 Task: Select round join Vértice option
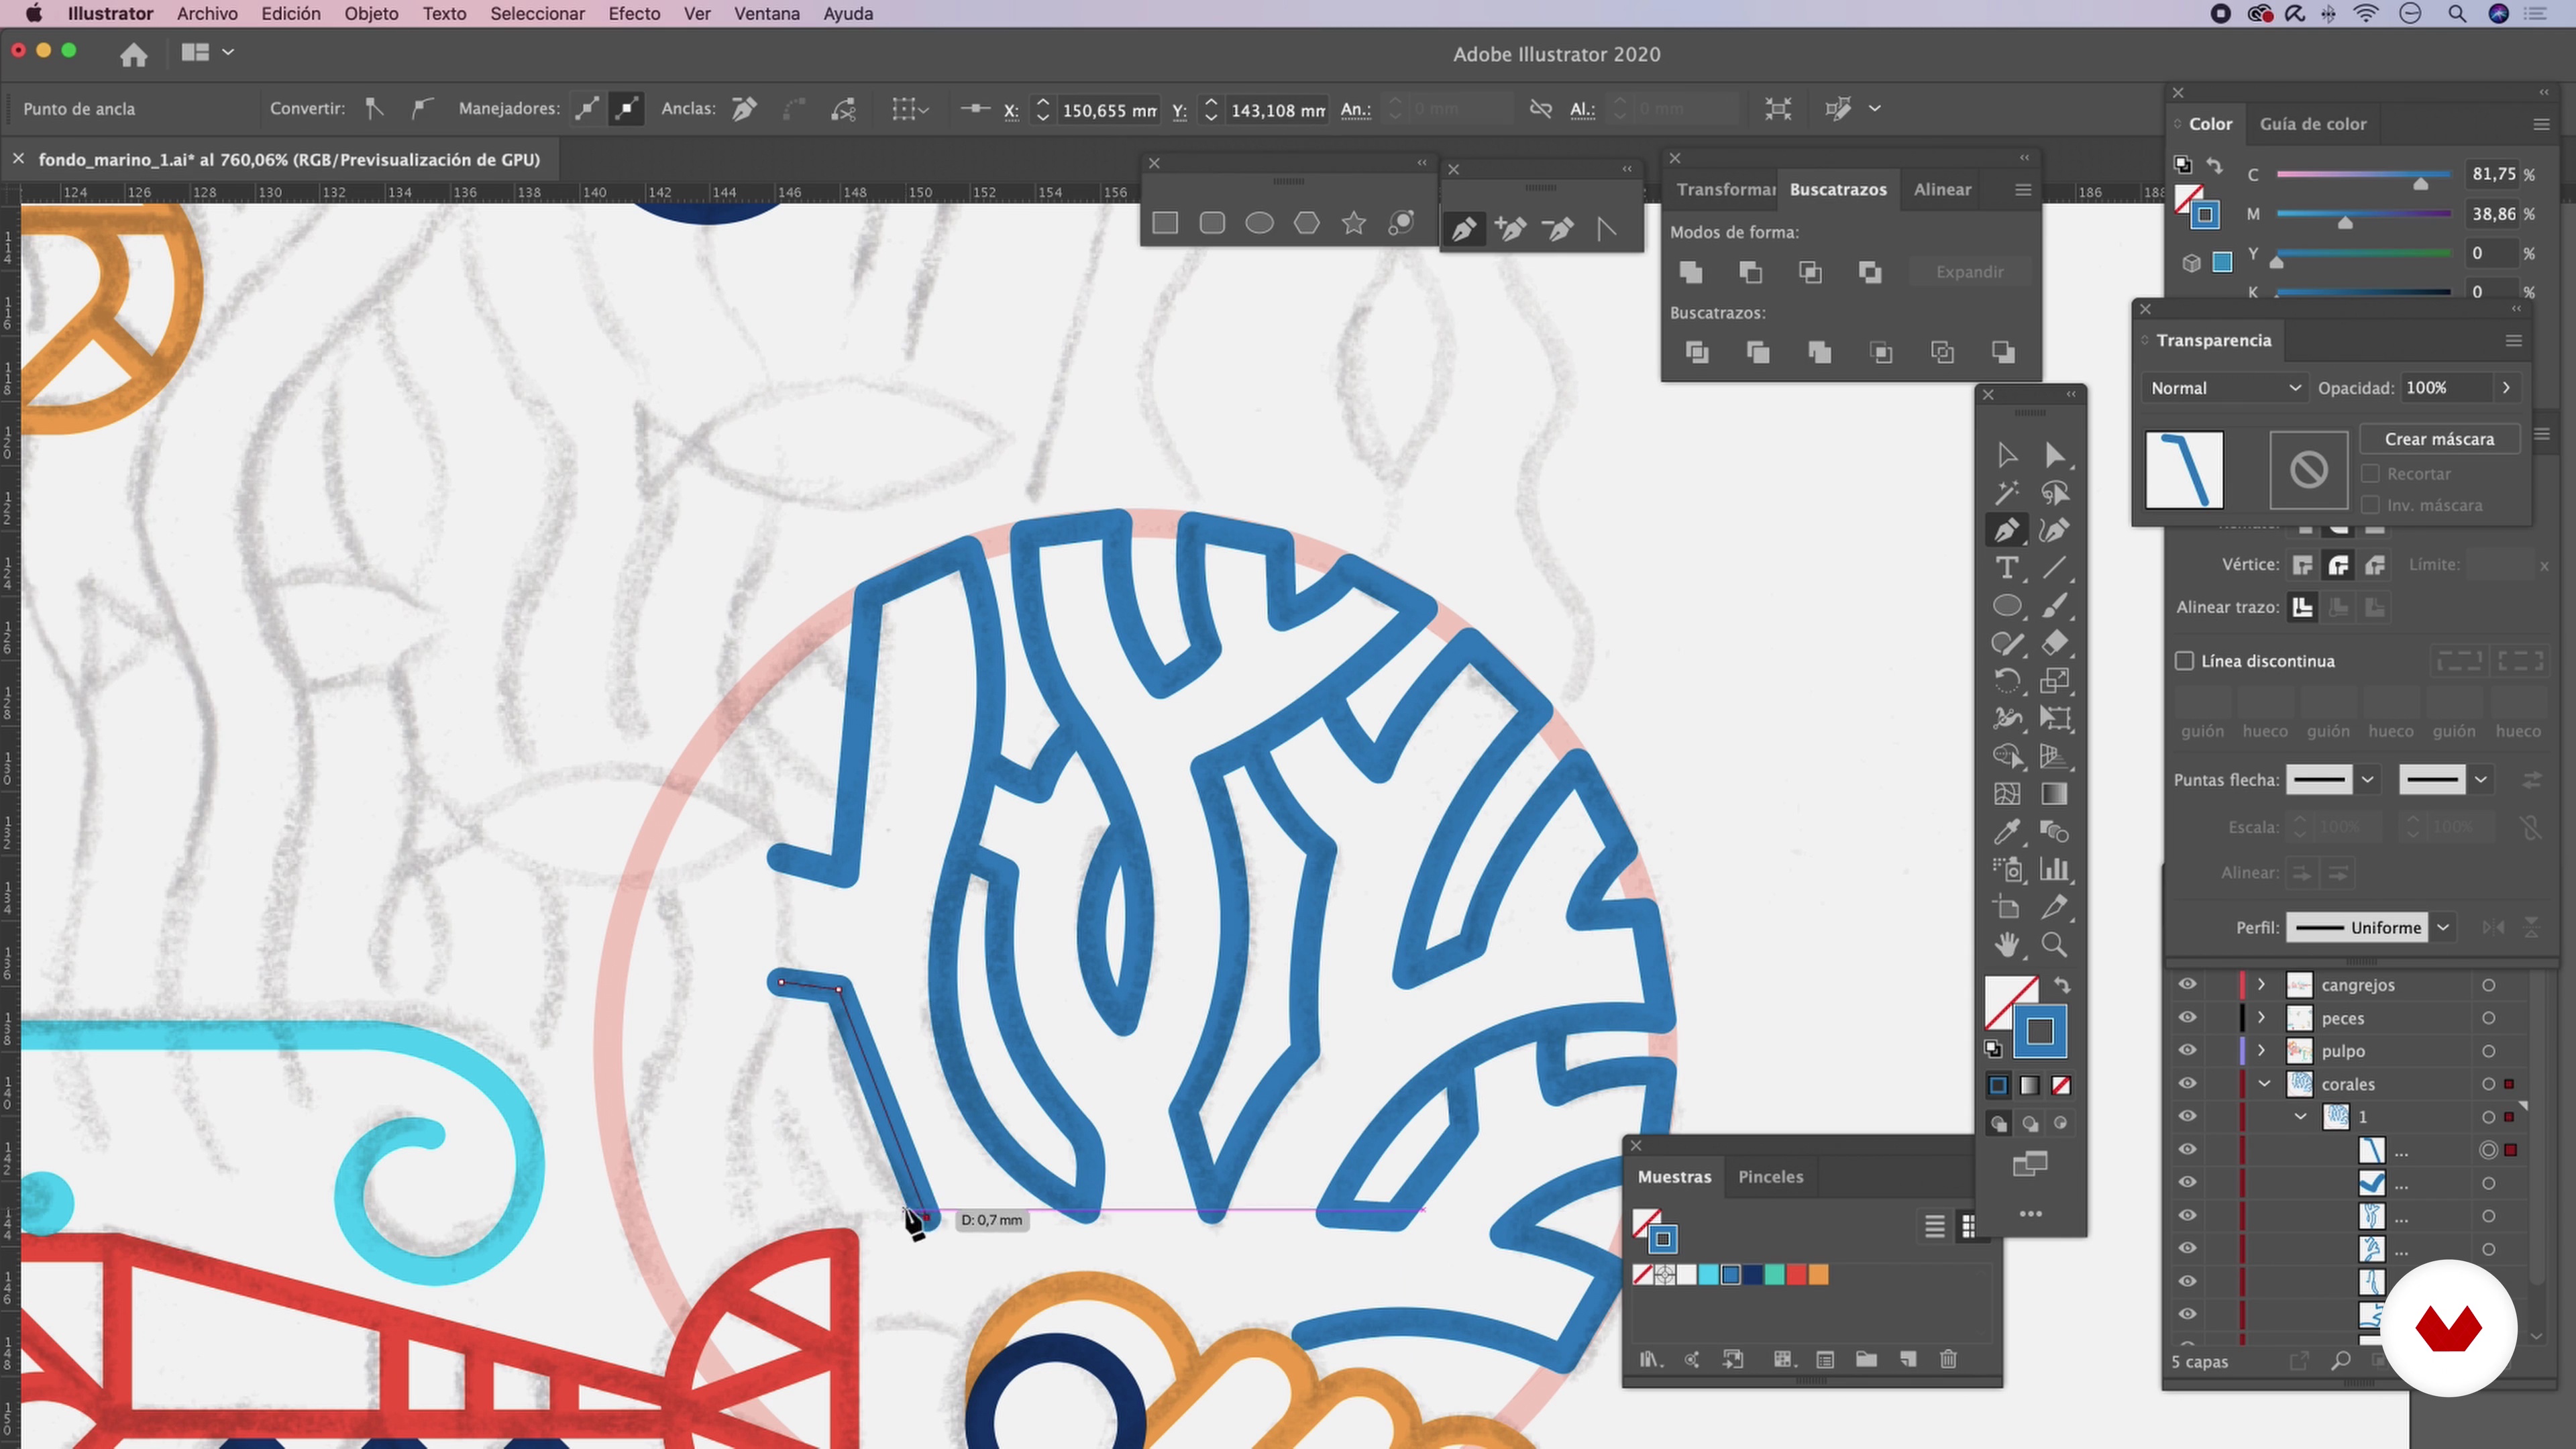tap(2339, 566)
